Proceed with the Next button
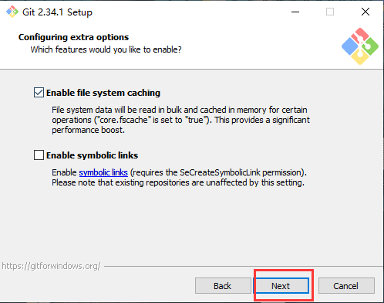The width and height of the screenshot is (384, 303). tap(281, 286)
